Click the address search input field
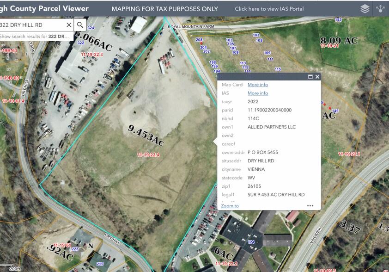 (32, 25)
